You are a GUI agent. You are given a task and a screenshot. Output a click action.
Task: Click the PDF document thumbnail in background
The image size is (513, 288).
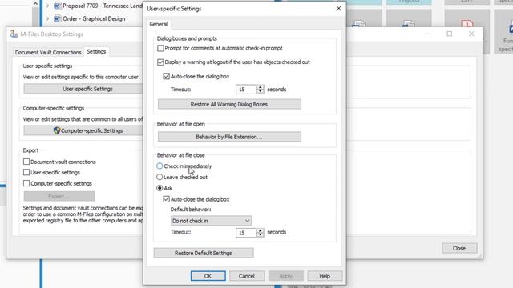467,24
